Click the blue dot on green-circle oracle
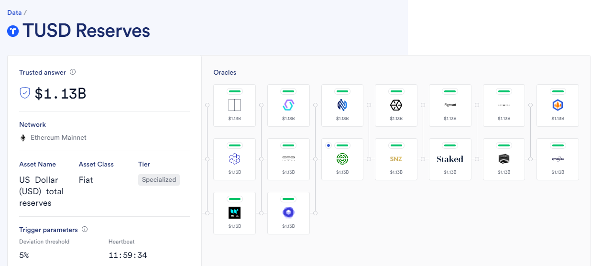591x266 pixels. tap(328, 145)
